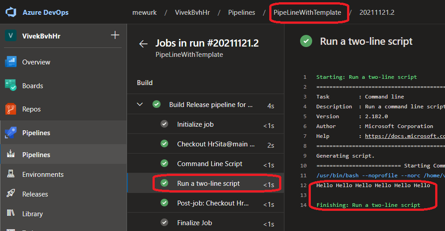Click the /usr/bin/bash --noprofile log line
This screenshot has width=445, height=231.
381,175
